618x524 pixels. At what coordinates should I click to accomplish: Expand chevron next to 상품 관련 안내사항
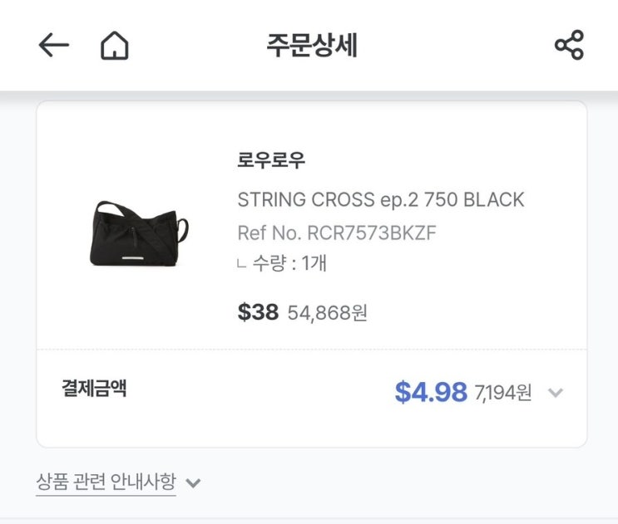point(193,482)
